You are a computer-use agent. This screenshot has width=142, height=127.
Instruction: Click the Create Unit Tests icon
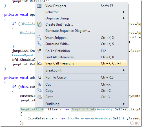(x=39, y=24)
